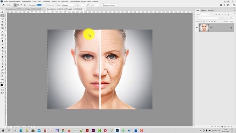Select the History Brush tool
236x133 pixels.
click(x=3, y=44)
